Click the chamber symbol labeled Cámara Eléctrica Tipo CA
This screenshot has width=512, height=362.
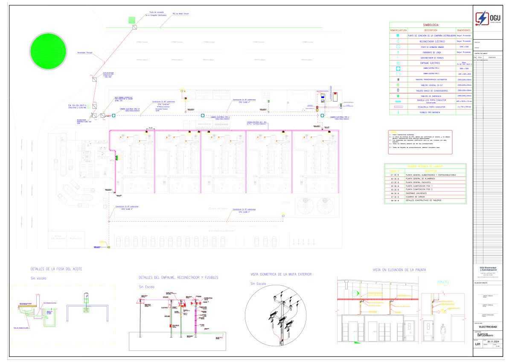pos(114,115)
